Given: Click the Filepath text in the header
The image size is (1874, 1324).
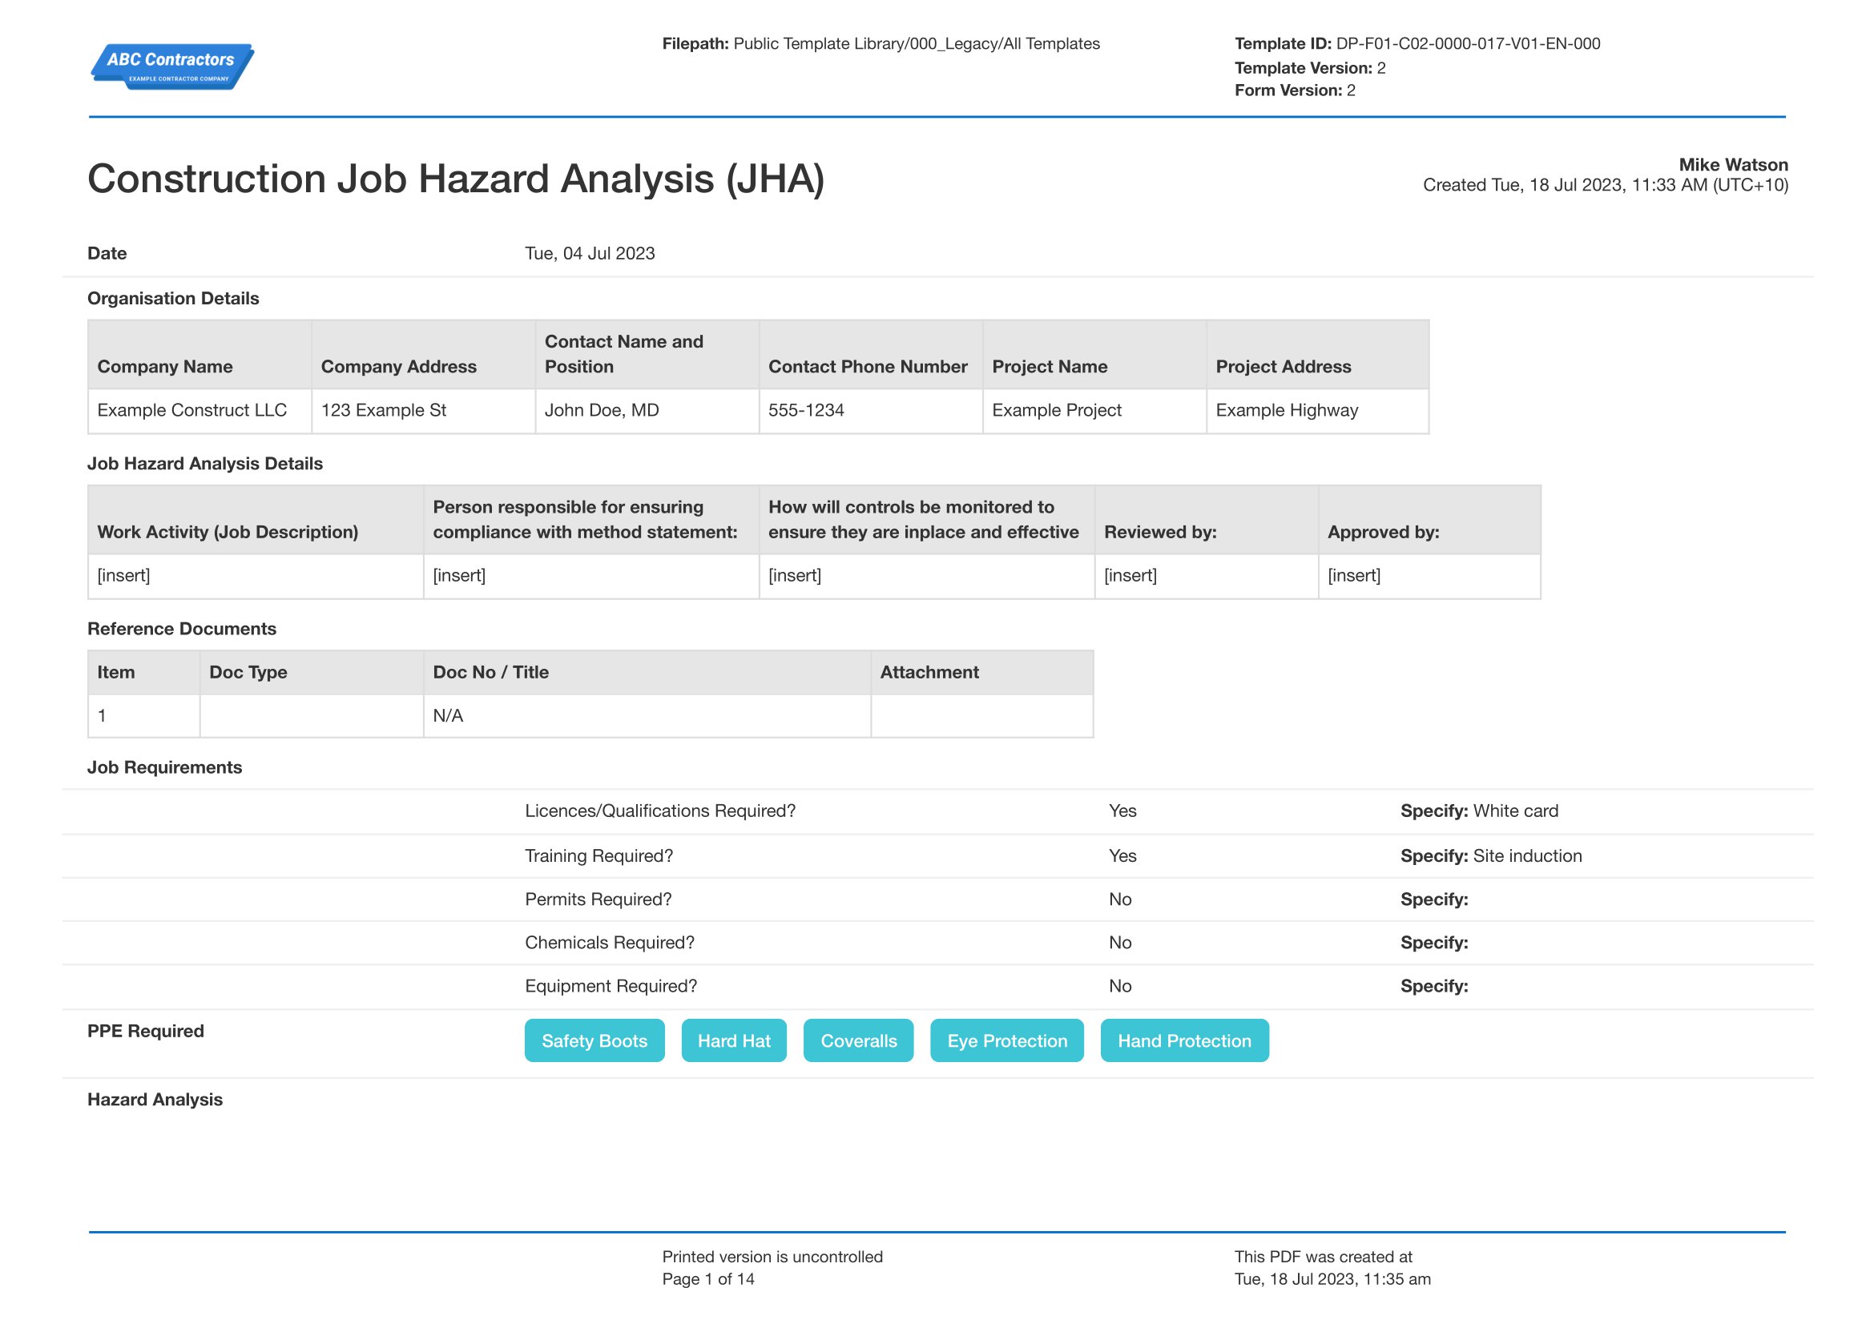Looking at the screenshot, I should (881, 44).
